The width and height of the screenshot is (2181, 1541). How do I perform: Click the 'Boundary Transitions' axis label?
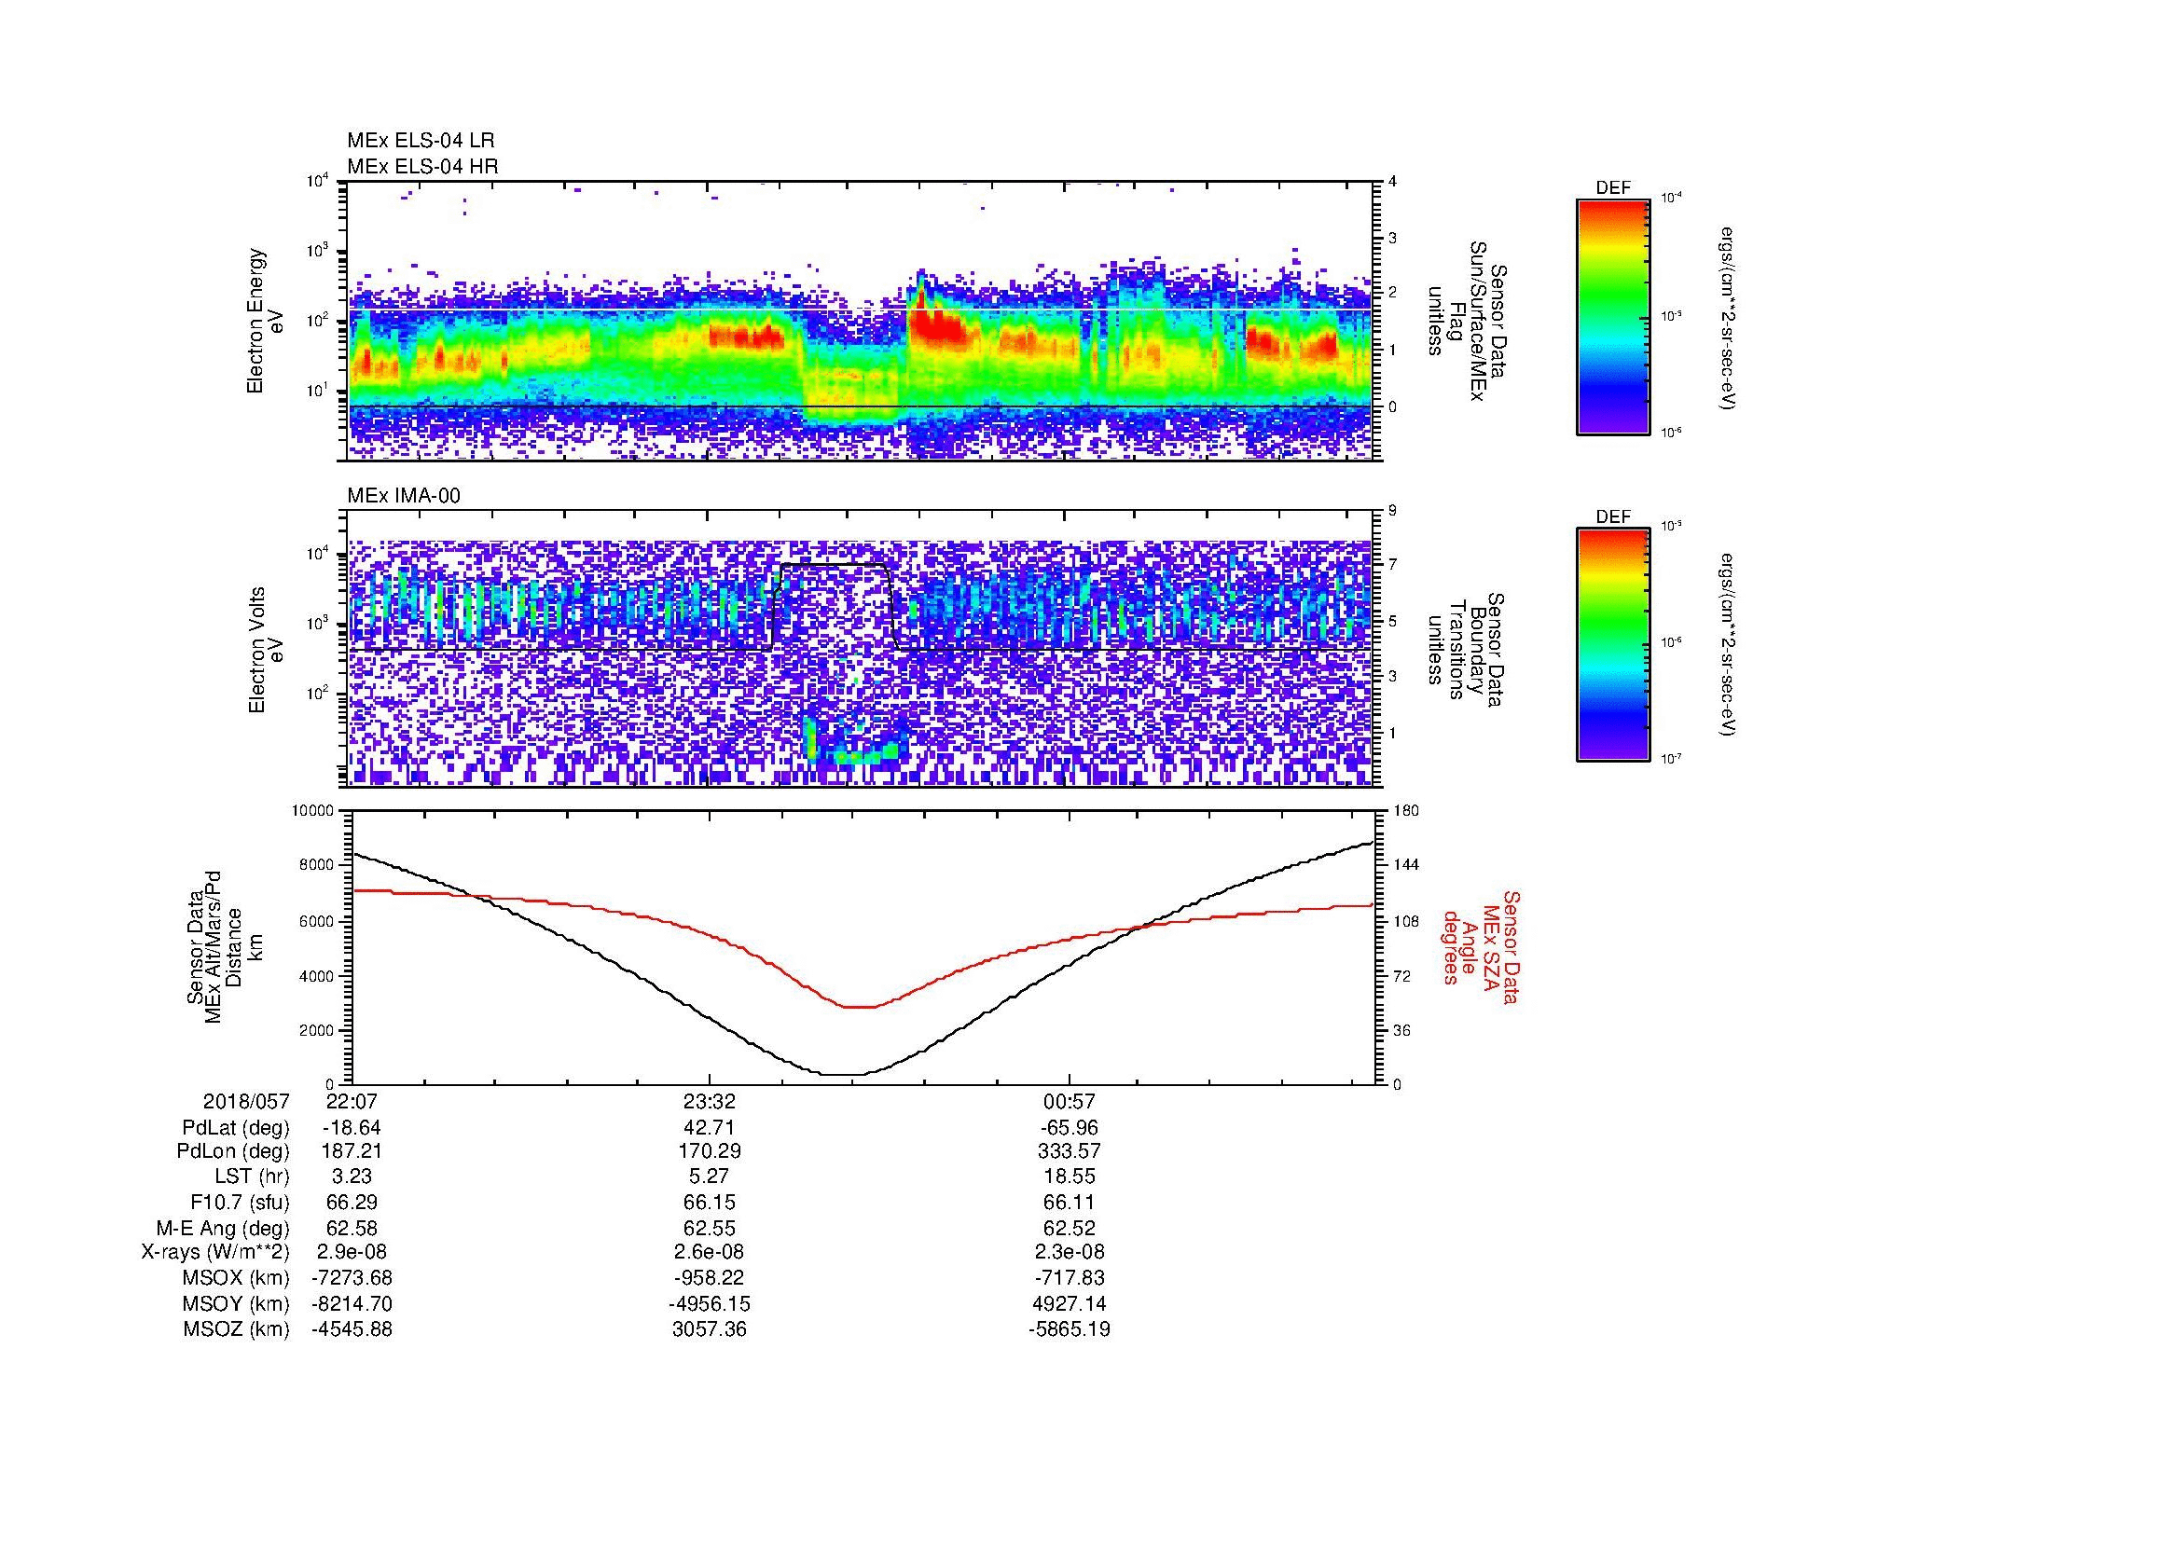(x=1467, y=651)
